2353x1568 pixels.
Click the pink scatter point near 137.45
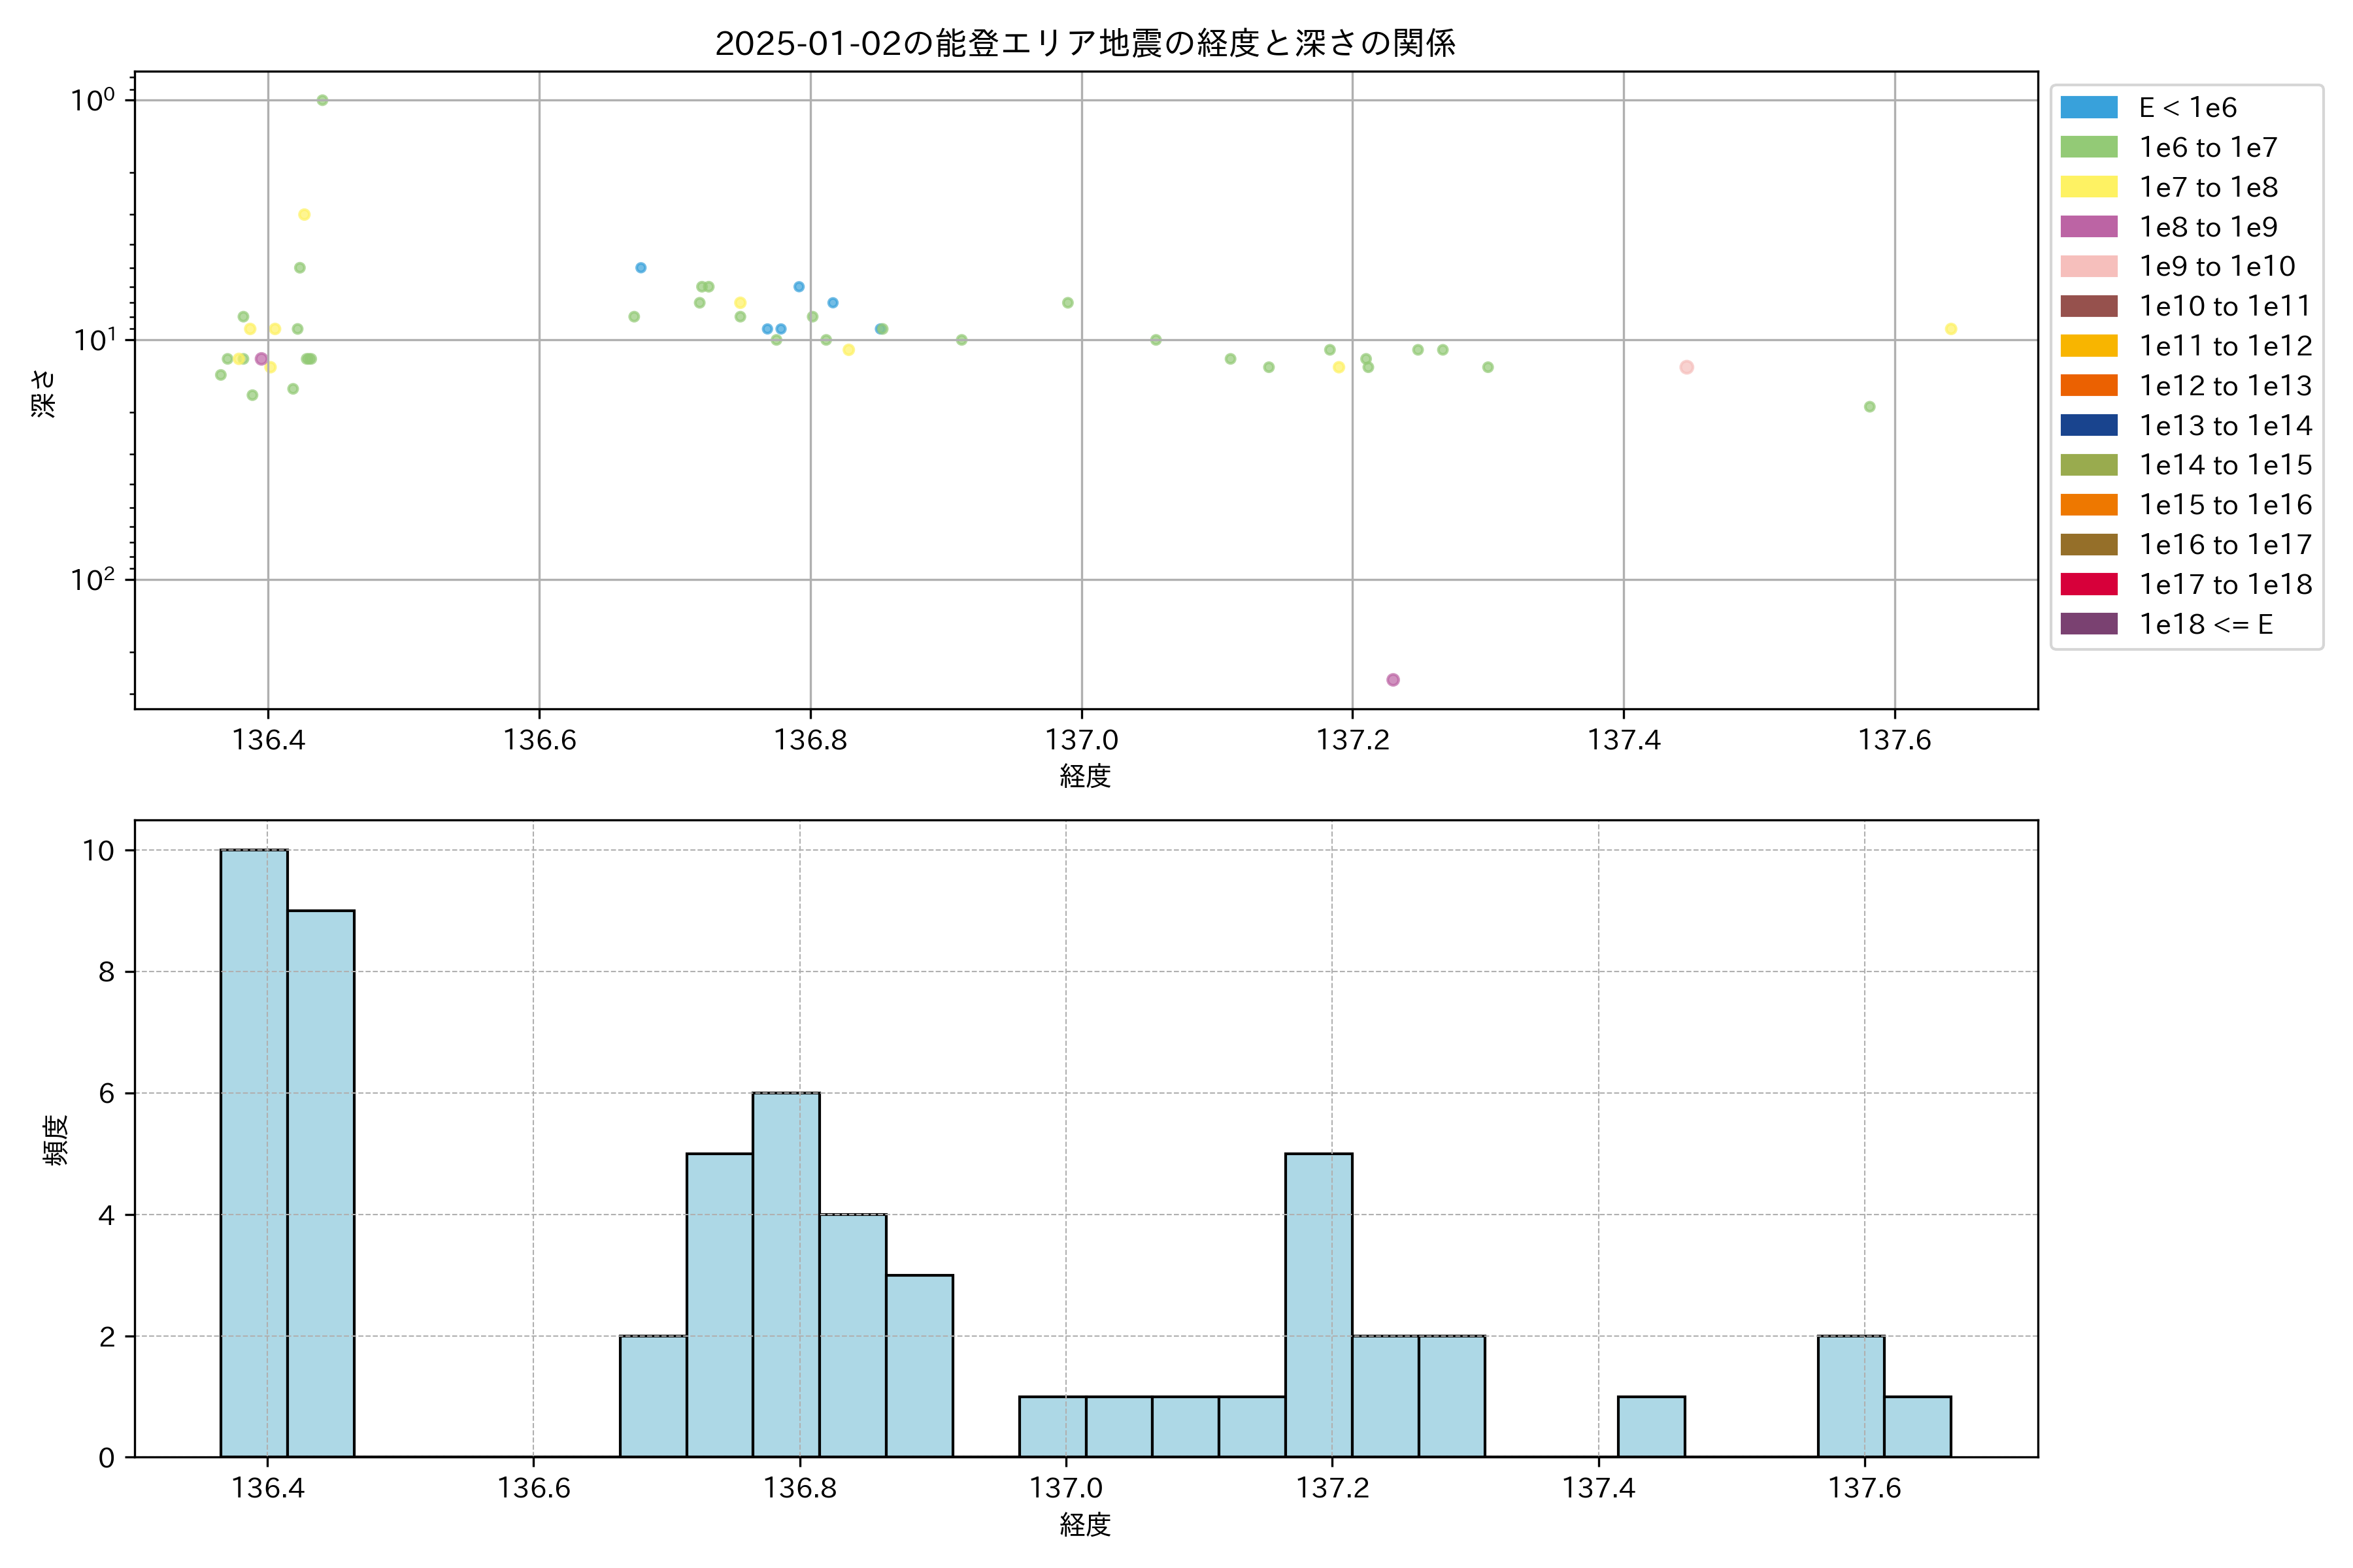pyautogui.click(x=1687, y=367)
